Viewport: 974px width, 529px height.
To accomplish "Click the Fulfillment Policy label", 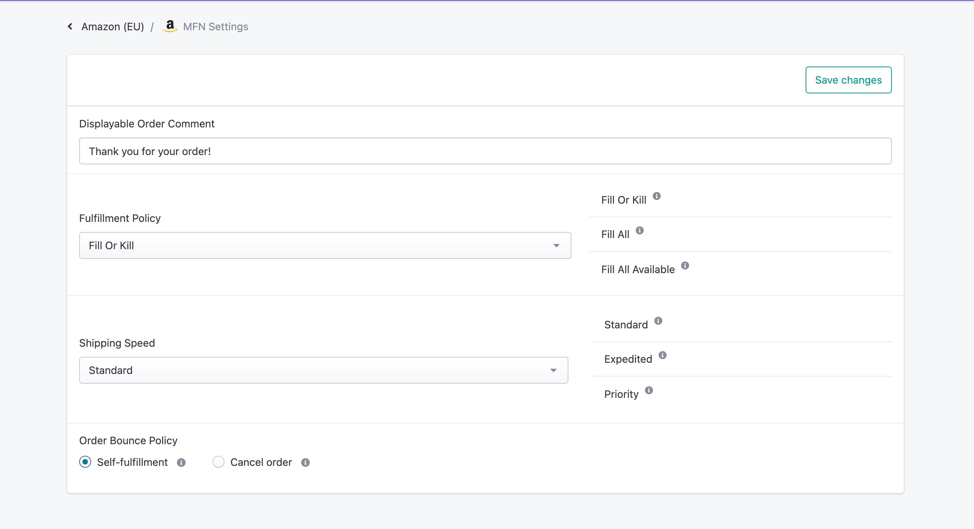I will pyautogui.click(x=120, y=218).
